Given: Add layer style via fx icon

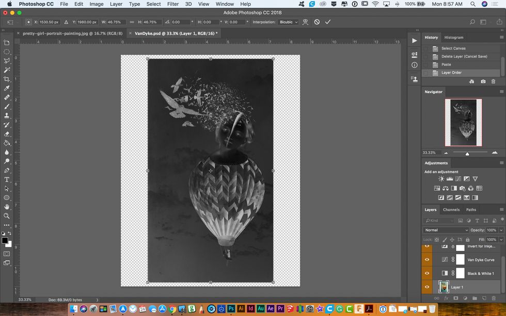Looking at the screenshot, I should pos(446,298).
